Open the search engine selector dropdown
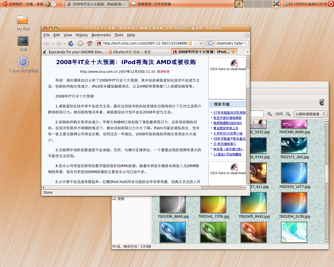This screenshot has width=334, height=267. [211, 43]
